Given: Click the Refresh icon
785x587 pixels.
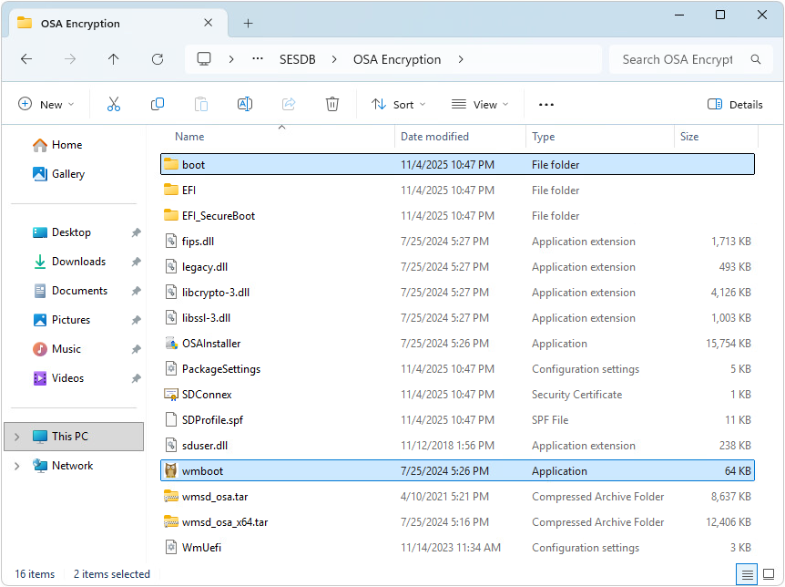Looking at the screenshot, I should click(x=158, y=59).
